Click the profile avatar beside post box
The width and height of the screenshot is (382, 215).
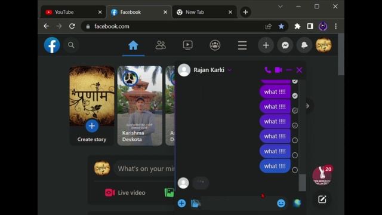coord(102,168)
